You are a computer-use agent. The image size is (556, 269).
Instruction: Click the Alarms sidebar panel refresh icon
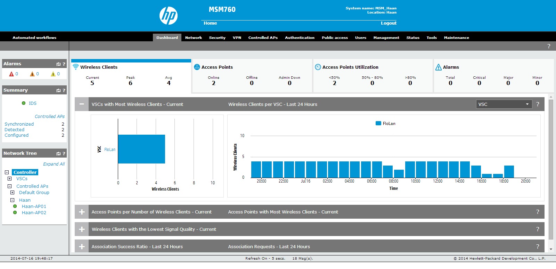[58, 64]
